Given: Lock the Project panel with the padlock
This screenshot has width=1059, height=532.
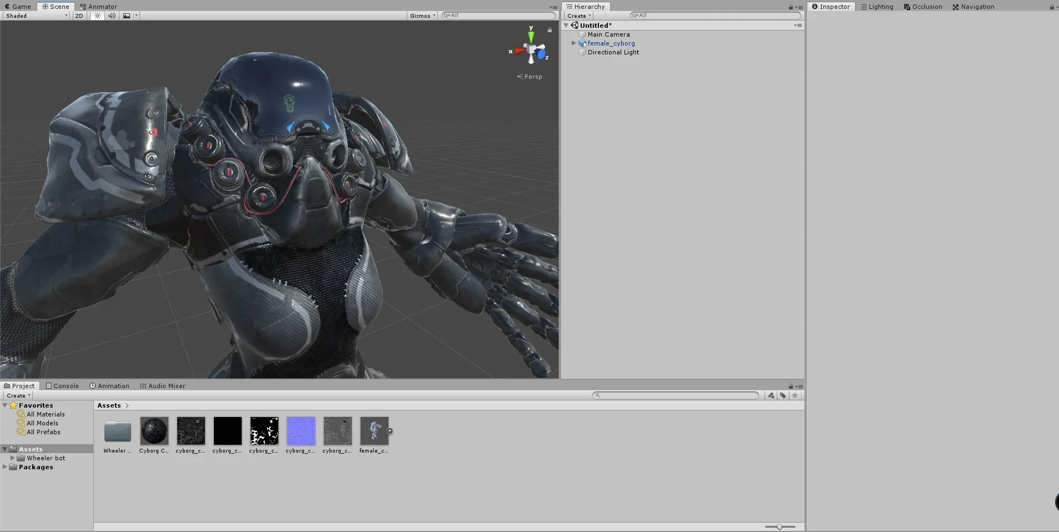Looking at the screenshot, I should pos(791,387).
